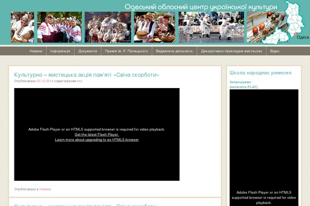Click the publication date 03.12.2014
The image size is (310, 206).
point(45,81)
